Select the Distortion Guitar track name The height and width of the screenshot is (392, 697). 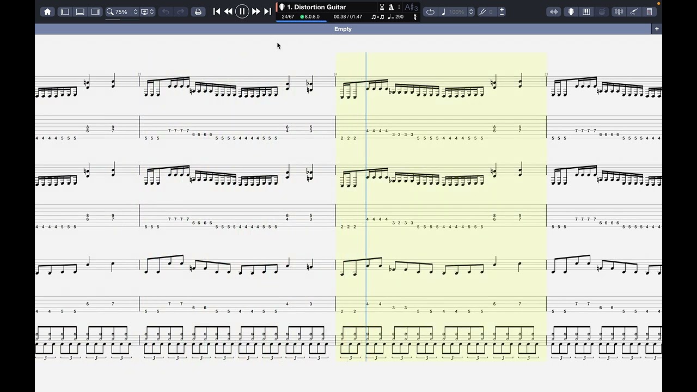(x=316, y=7)
